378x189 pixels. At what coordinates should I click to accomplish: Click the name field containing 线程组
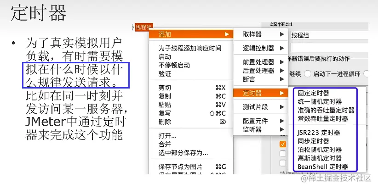click(329, 35)
